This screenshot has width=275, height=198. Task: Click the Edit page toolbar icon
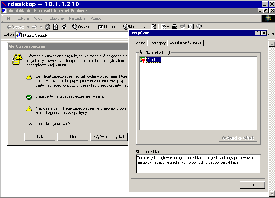(183, 27)
